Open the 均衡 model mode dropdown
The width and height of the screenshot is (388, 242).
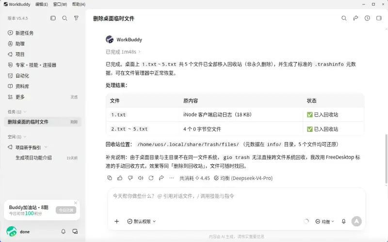[x=325, y=221]
